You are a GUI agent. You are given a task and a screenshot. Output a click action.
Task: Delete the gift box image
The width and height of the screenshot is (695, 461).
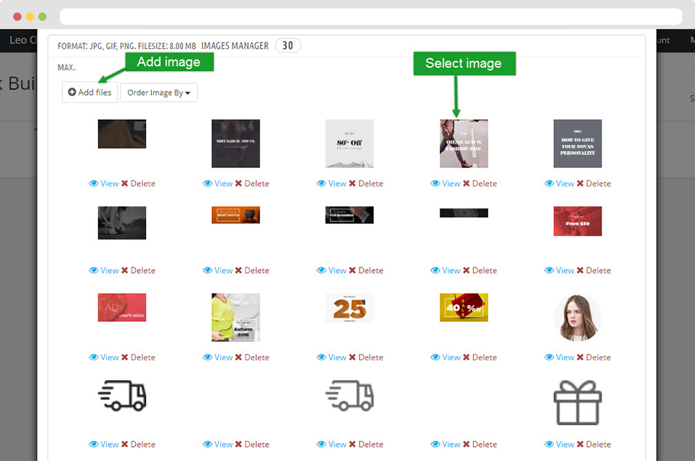pos(594,444)
